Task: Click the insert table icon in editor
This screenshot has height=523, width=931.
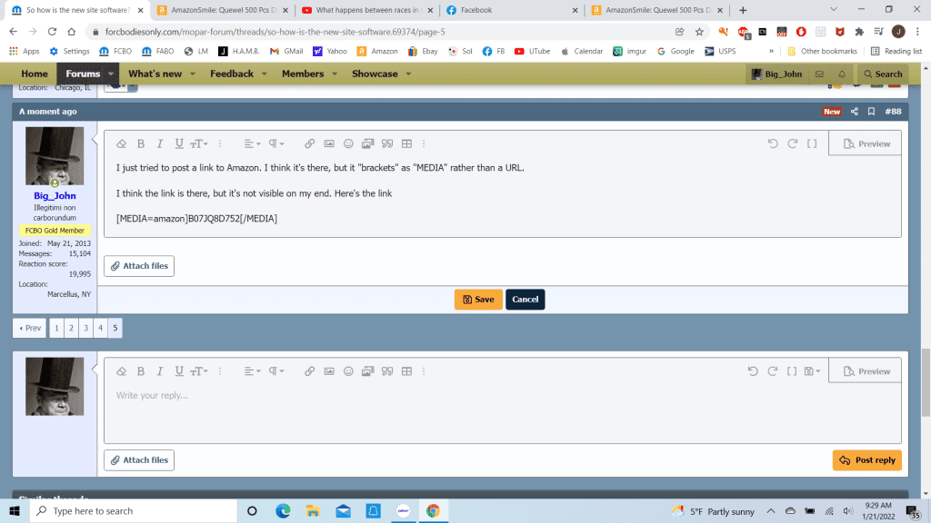Action: pyautogui.click(x=406, y=143)
